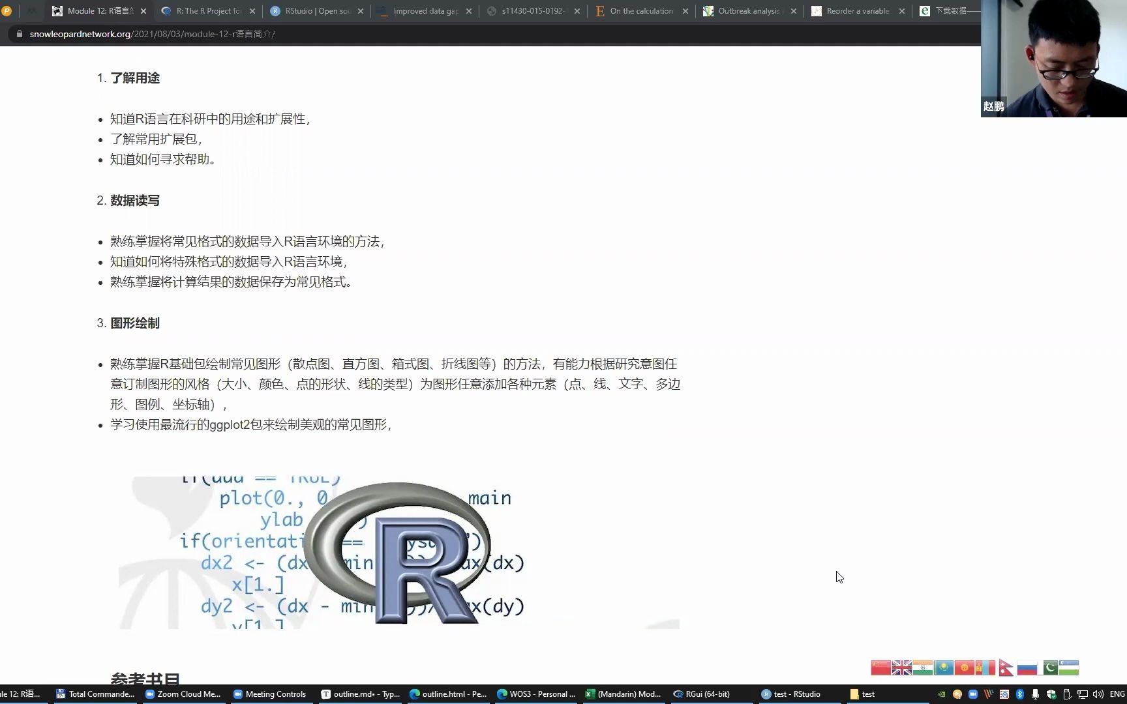
Task: Open the WOS3 - Personal taskbar window
Action: 536,694
